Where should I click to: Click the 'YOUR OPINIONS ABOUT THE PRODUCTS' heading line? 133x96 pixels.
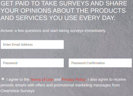tap(63, 11)
